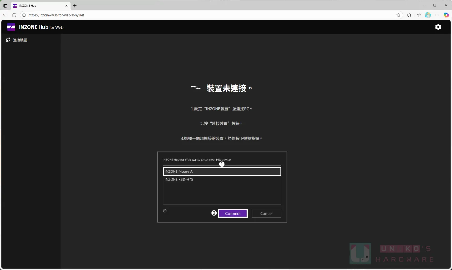Go back using browser back arrow
The image size is (452, 270).
click(5, 15)
